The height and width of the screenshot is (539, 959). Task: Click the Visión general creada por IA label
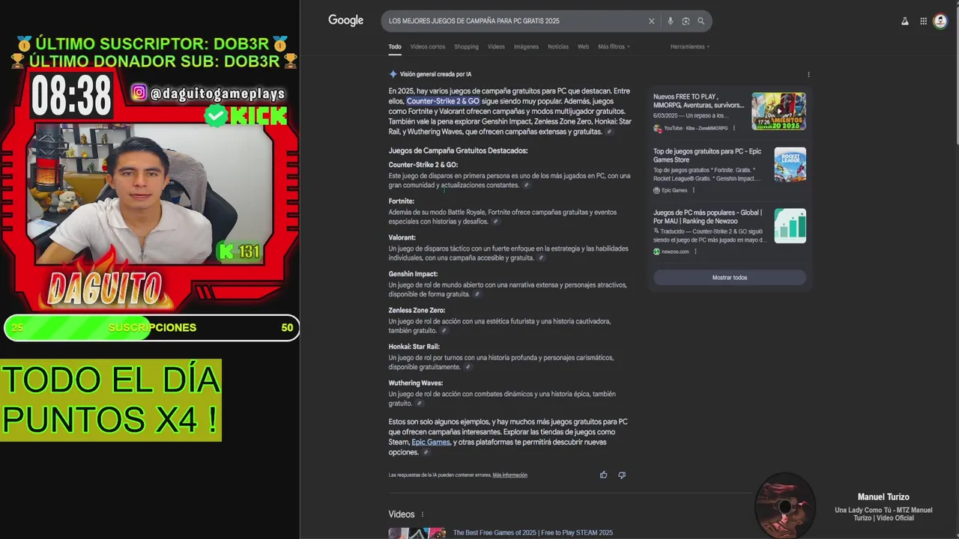coord(435,74)
